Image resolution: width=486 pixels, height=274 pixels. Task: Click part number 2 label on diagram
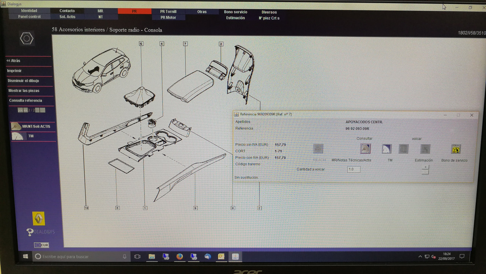259,208
